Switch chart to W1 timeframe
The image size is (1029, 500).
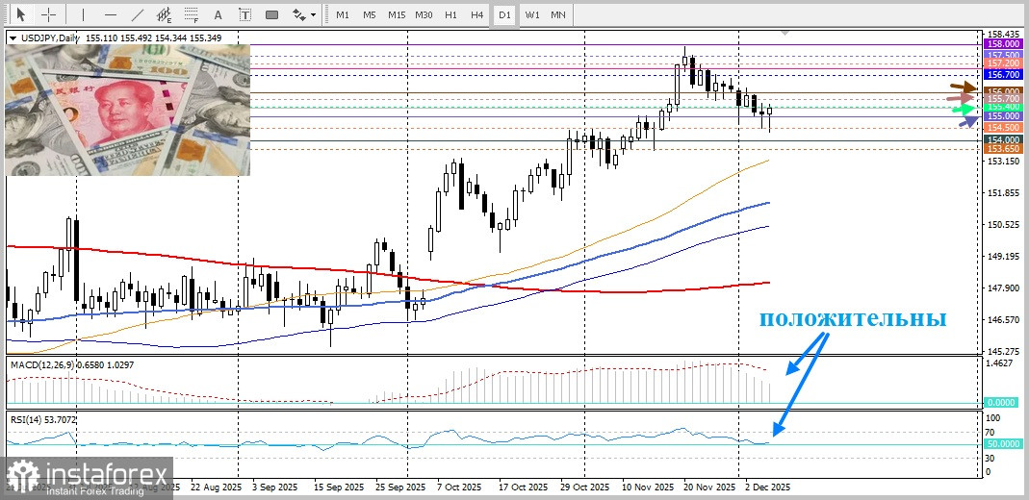(531, 14)
